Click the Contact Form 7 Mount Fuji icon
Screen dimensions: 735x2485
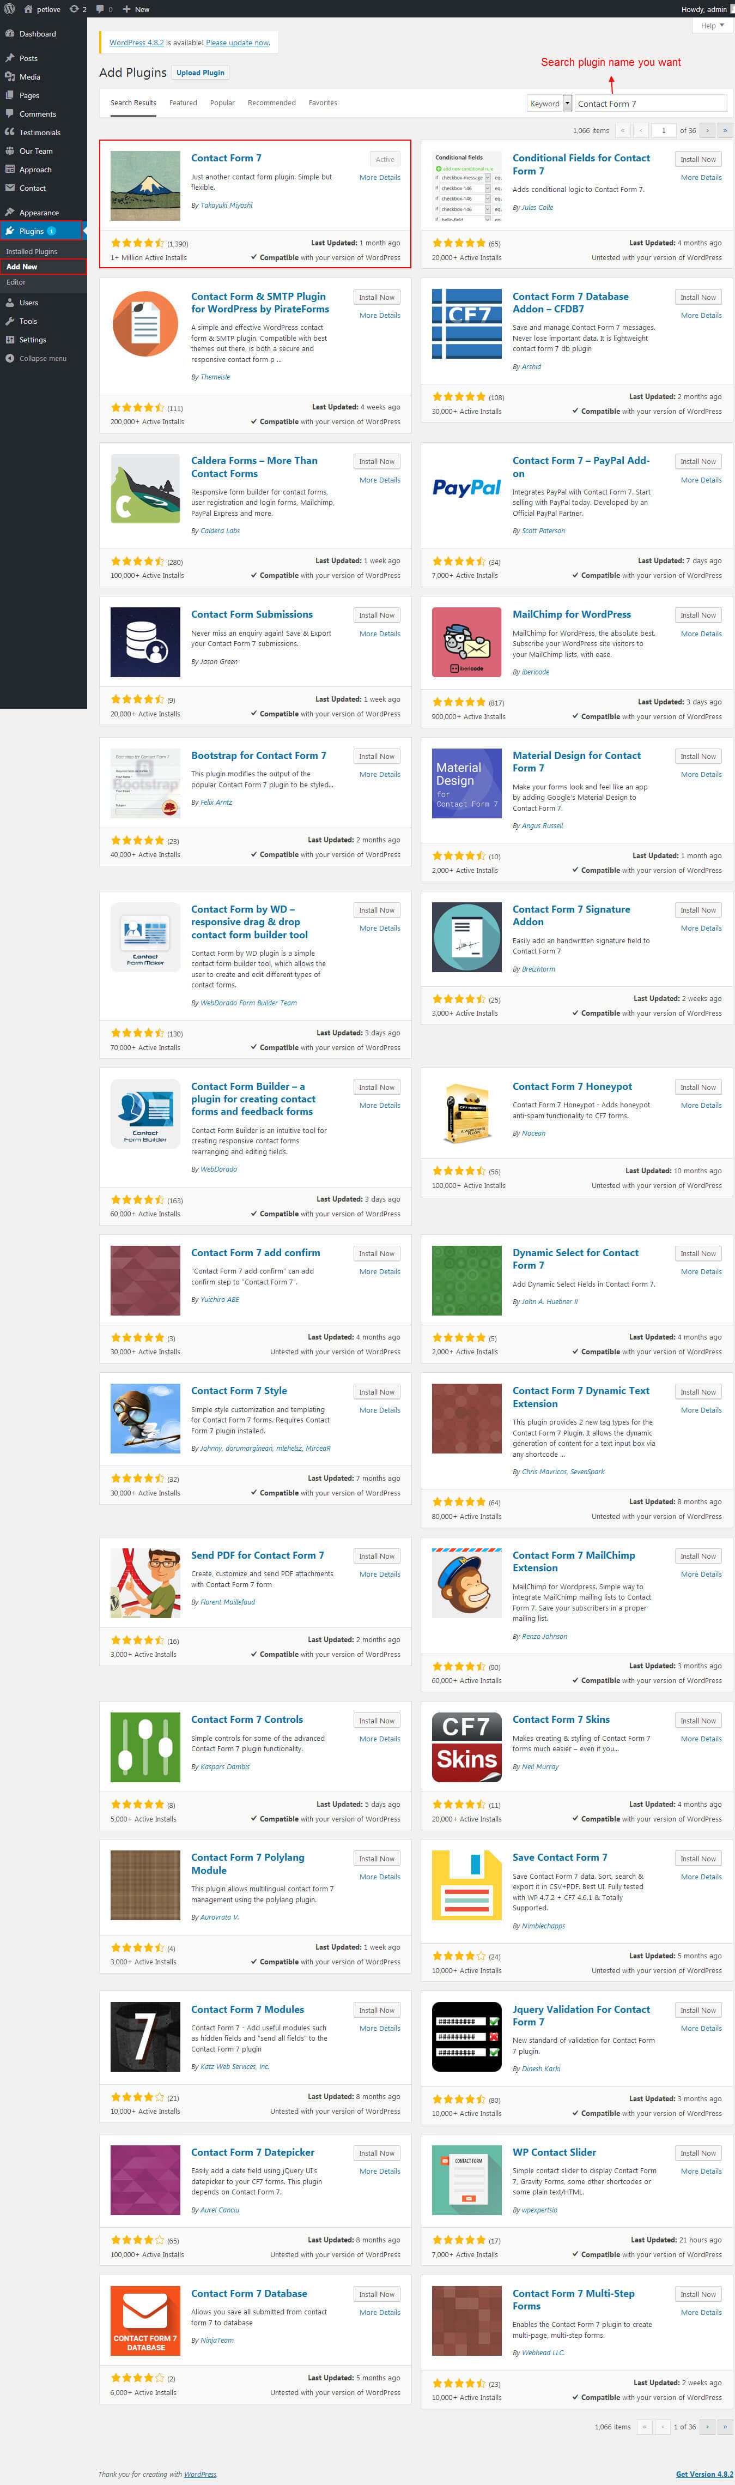145,186
